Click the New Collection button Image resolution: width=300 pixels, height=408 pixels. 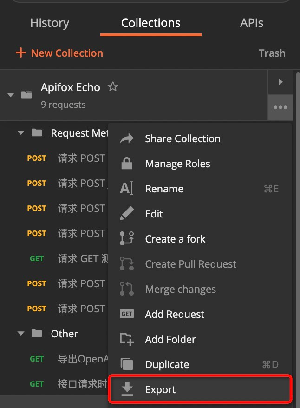pos(59,53)
